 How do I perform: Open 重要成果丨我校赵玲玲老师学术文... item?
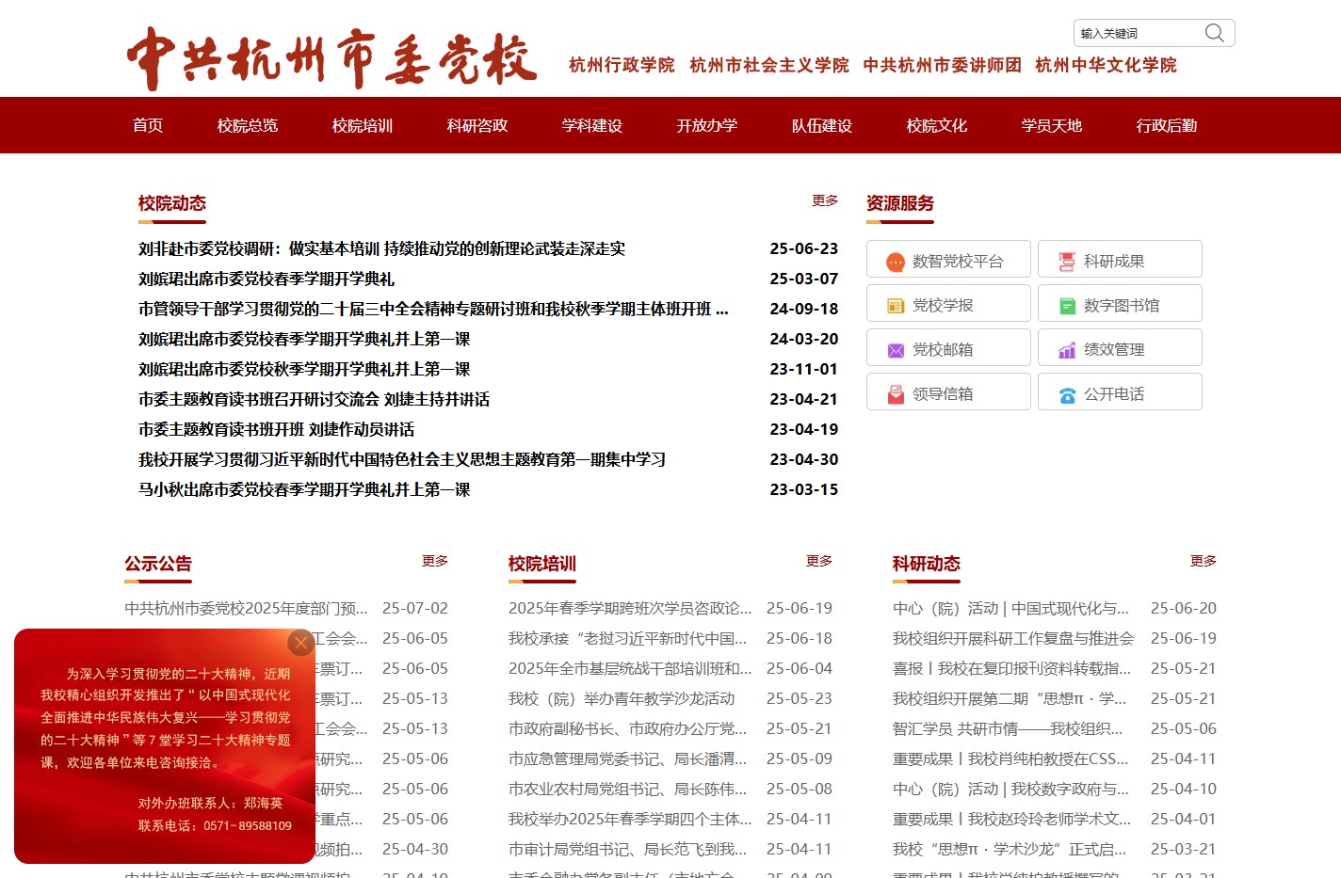pos(1011,819)
